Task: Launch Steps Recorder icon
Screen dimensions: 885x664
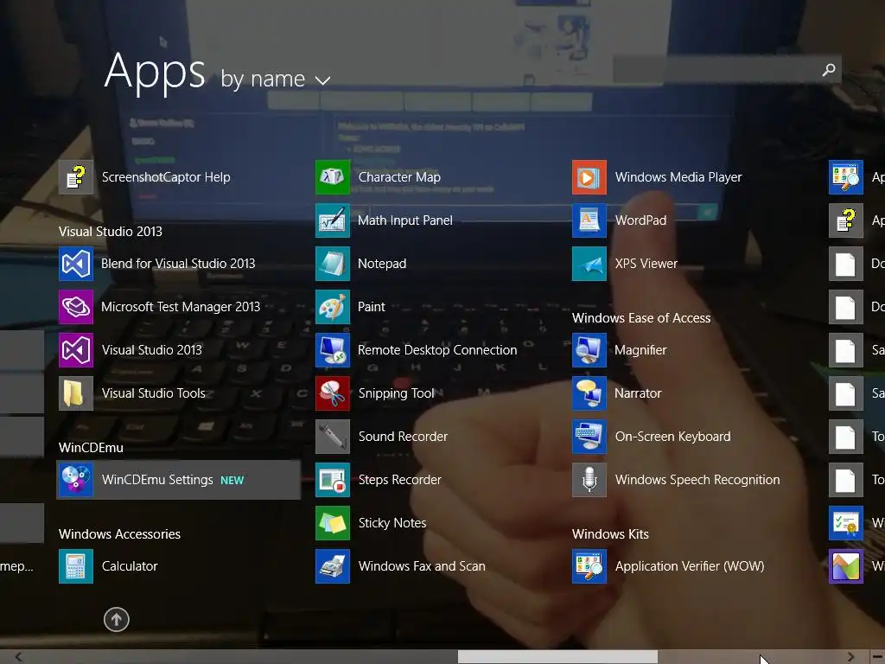Action: pos(333,480)
